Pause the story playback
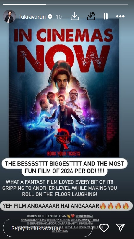Screen dimensions: 134x239 pos(106,16)
